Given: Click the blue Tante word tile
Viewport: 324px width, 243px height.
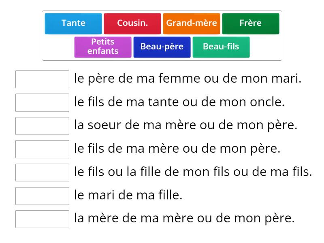Looking at the screenshot, I should pyautogui.click(x=73, y=23).
